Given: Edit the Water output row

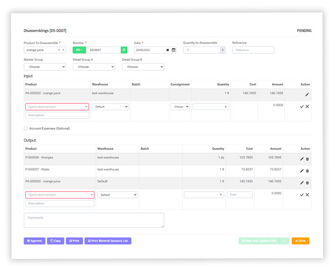Looking at the screenshot, I should coord(301,171).
